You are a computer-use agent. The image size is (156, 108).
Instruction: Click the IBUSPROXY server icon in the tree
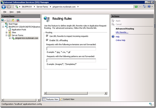pos(6,27)
